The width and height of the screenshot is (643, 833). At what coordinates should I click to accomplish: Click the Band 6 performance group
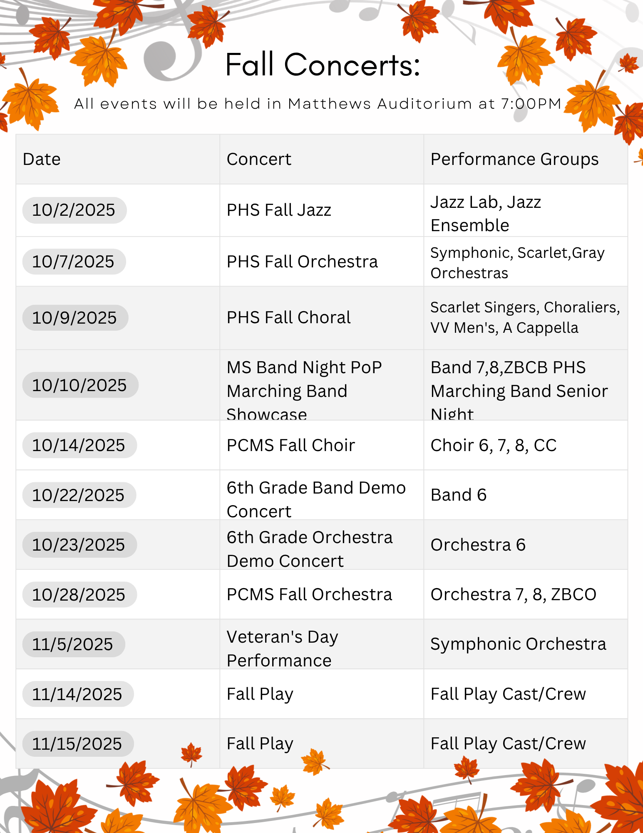click(x=459, y=495)
